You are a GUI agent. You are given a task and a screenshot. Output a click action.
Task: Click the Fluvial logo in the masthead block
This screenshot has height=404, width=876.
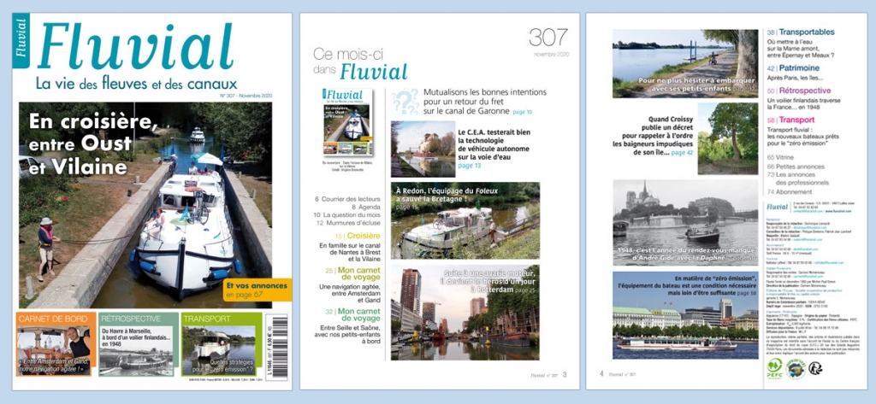pyautogui.click(x=777, y=207)
